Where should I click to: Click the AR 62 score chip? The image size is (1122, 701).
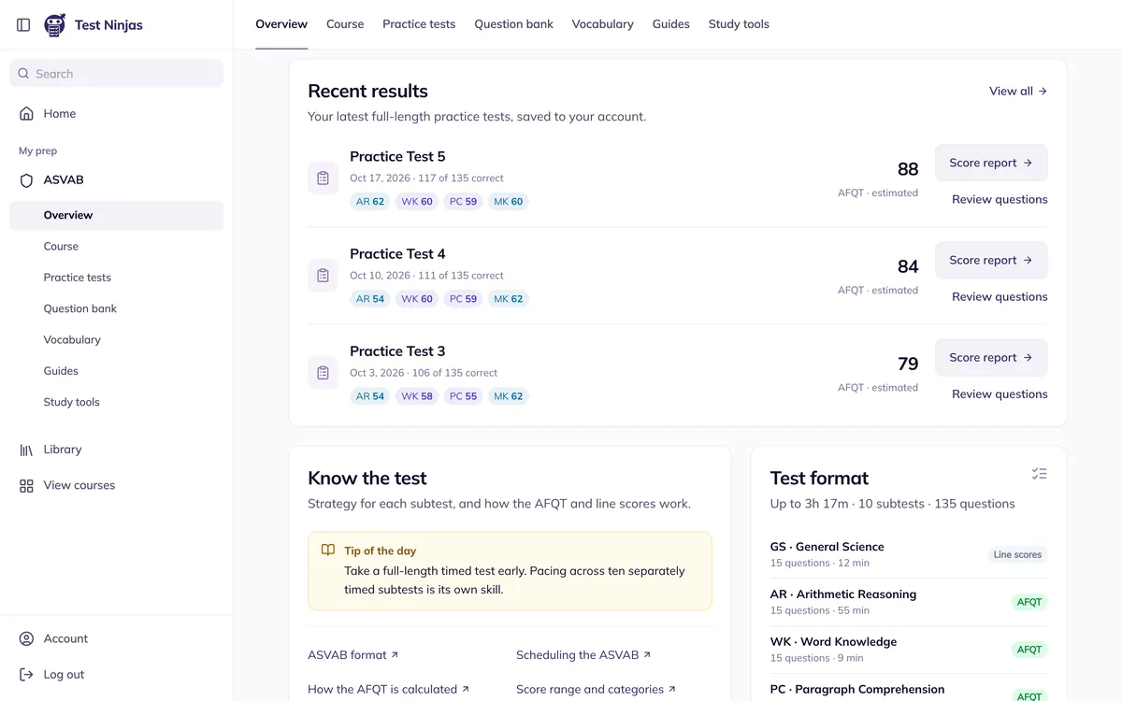click(x=370, y=201)
